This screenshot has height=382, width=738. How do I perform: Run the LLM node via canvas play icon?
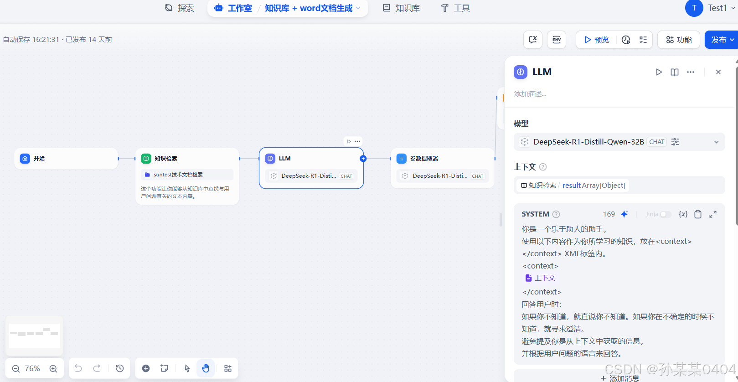pyautogui.click(x=349, y=141)
